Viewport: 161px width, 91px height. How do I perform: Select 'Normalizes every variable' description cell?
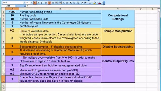pos(60,59)
